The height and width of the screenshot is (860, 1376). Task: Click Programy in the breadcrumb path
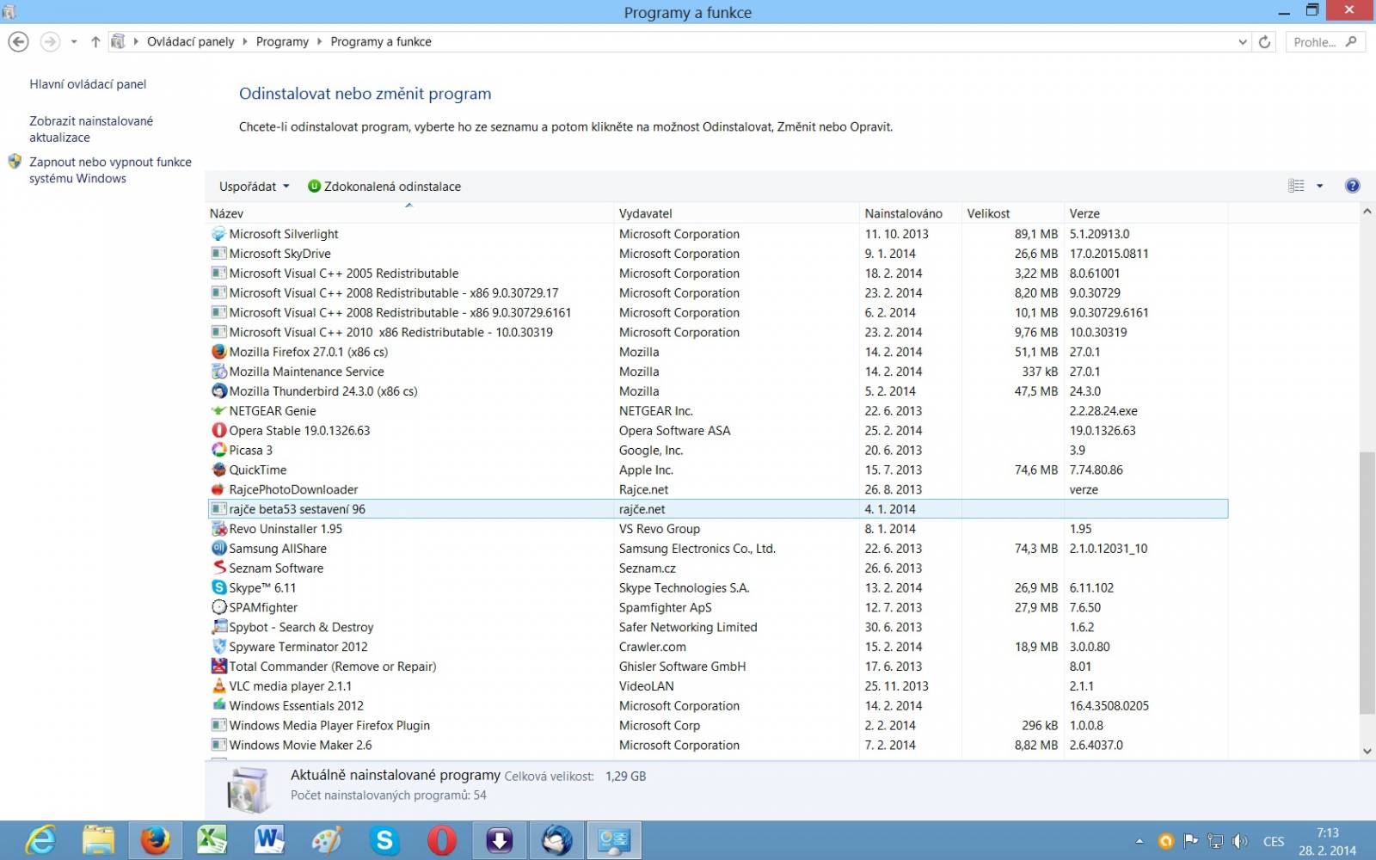pyautogui.click(x=282, y=42)
